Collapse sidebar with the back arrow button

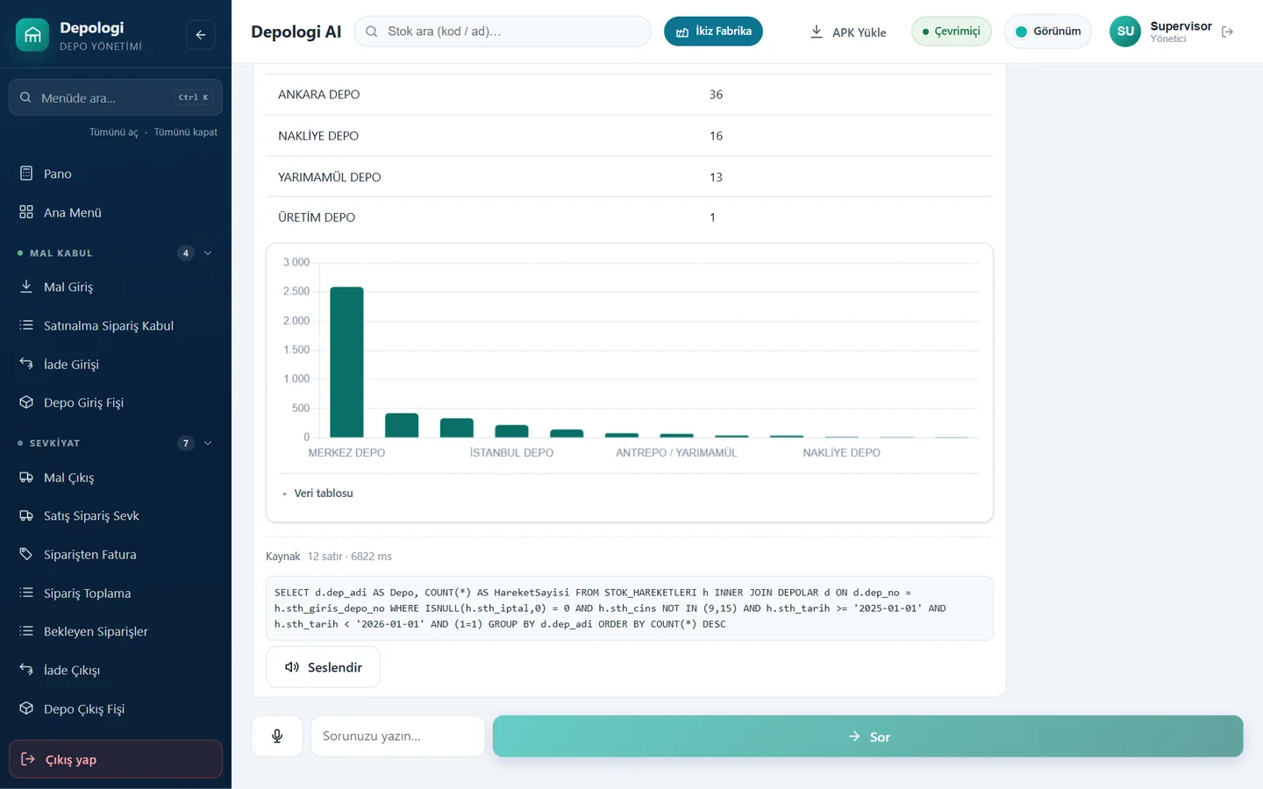[x=201, y=35]
